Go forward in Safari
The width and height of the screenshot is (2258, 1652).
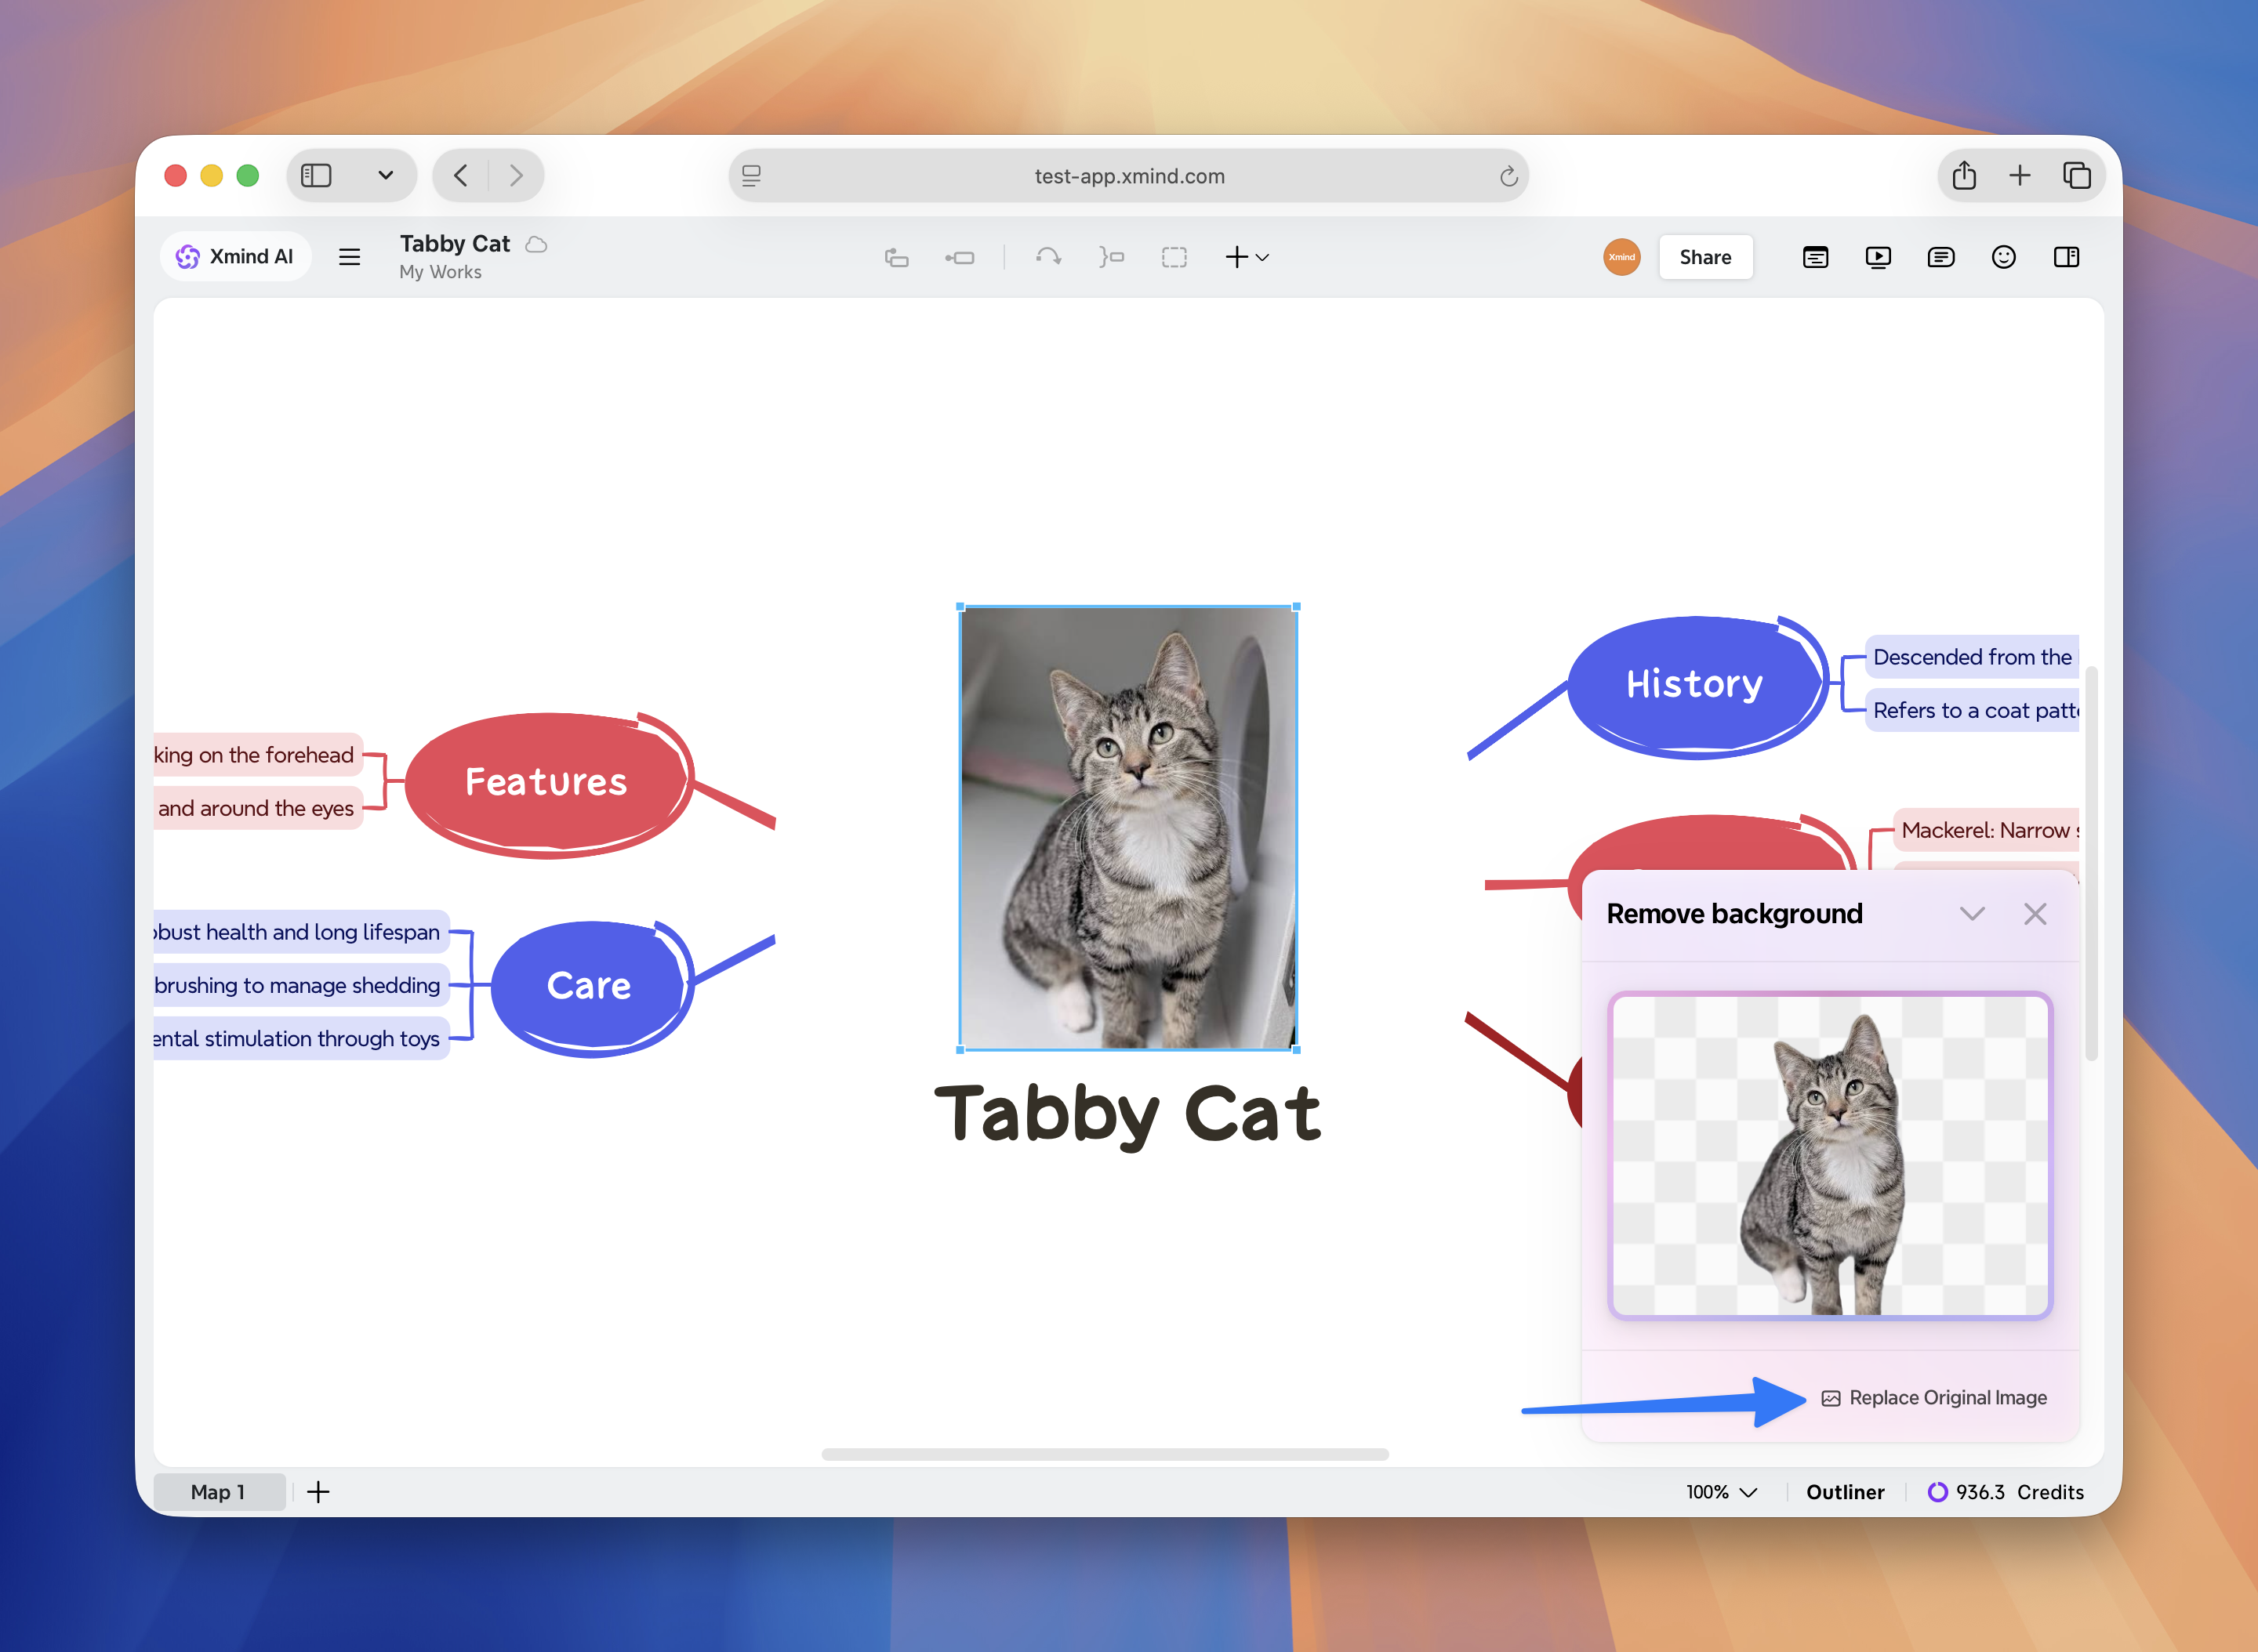pyautogui.click(x=516, y=176)
